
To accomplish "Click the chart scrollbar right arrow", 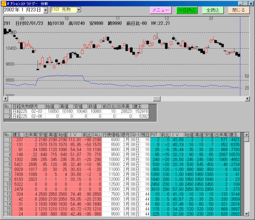I will [247, 98].
